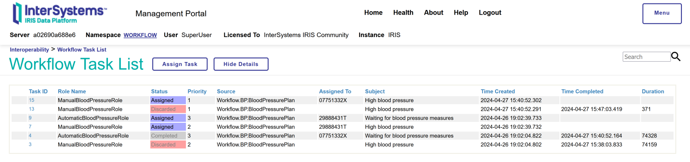Go to the About page

pos(433,12)
